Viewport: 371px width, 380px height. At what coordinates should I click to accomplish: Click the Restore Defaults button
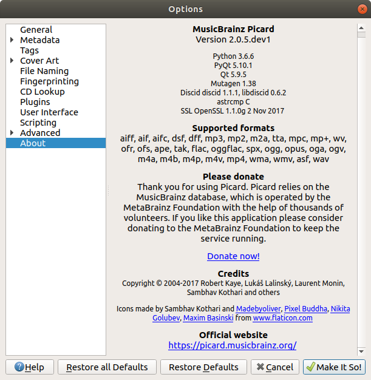pos(203,367)
